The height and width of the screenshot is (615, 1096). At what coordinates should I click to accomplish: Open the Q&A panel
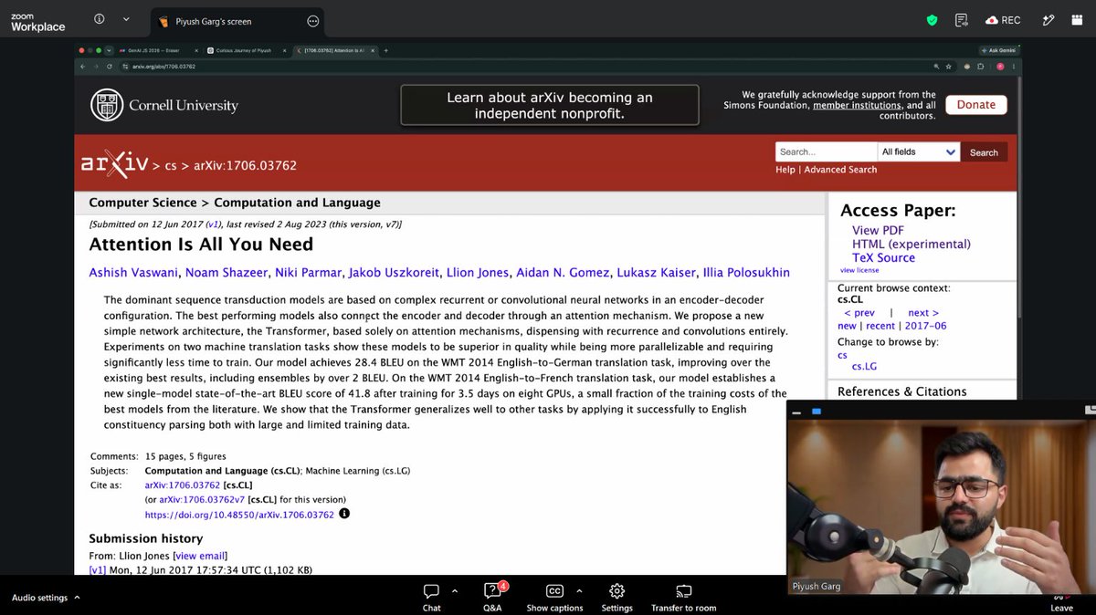(x=492, y=598)
